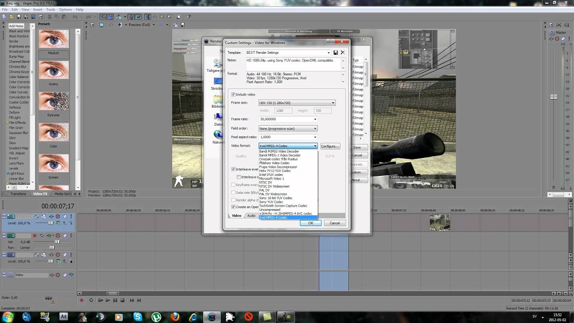Click Cancel in the Render As dialog
574x323 pixels.
[357, 155]
